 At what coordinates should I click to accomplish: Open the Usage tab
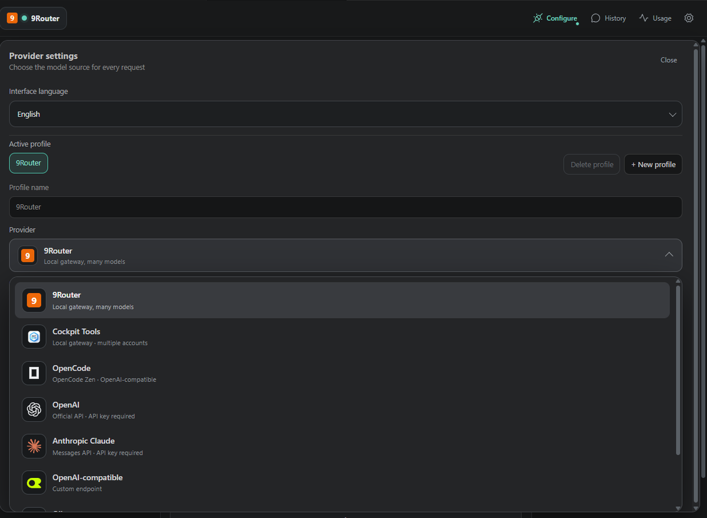pyautogui.click(x=655, y=18)
